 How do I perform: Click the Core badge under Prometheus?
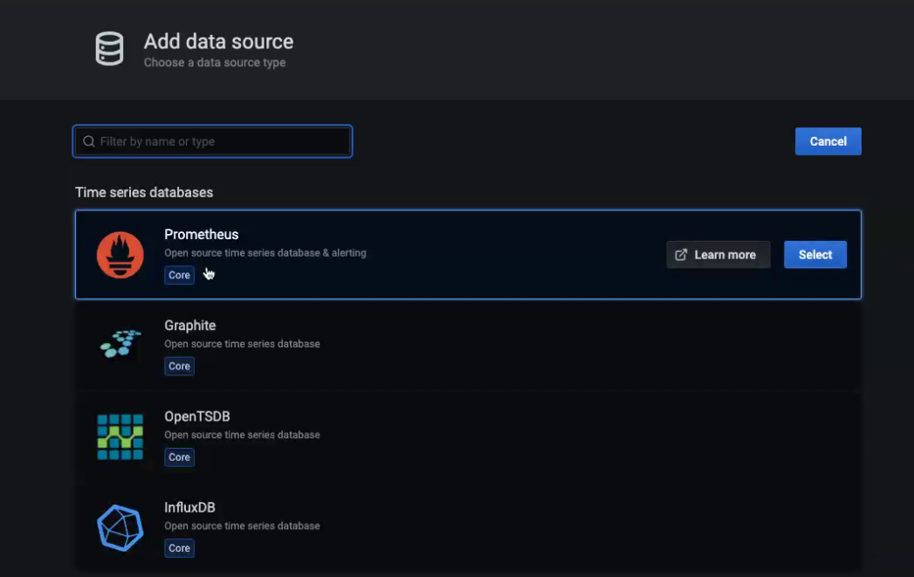click(179, 275)
